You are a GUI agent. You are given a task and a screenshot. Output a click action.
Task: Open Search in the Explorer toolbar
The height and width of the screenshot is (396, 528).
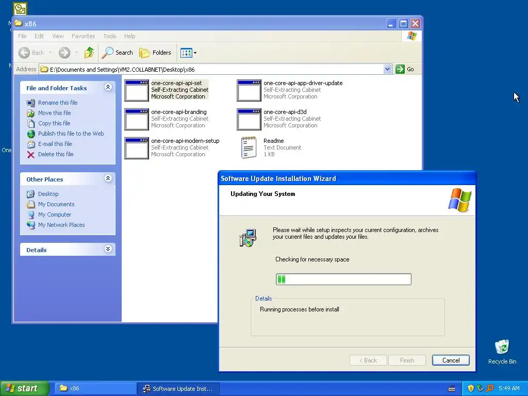[x=118, y=53]
